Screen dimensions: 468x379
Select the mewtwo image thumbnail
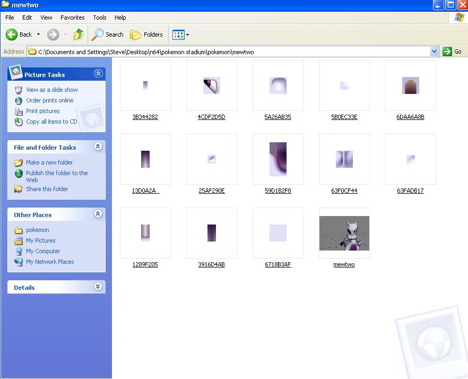(x=344, y=233)
